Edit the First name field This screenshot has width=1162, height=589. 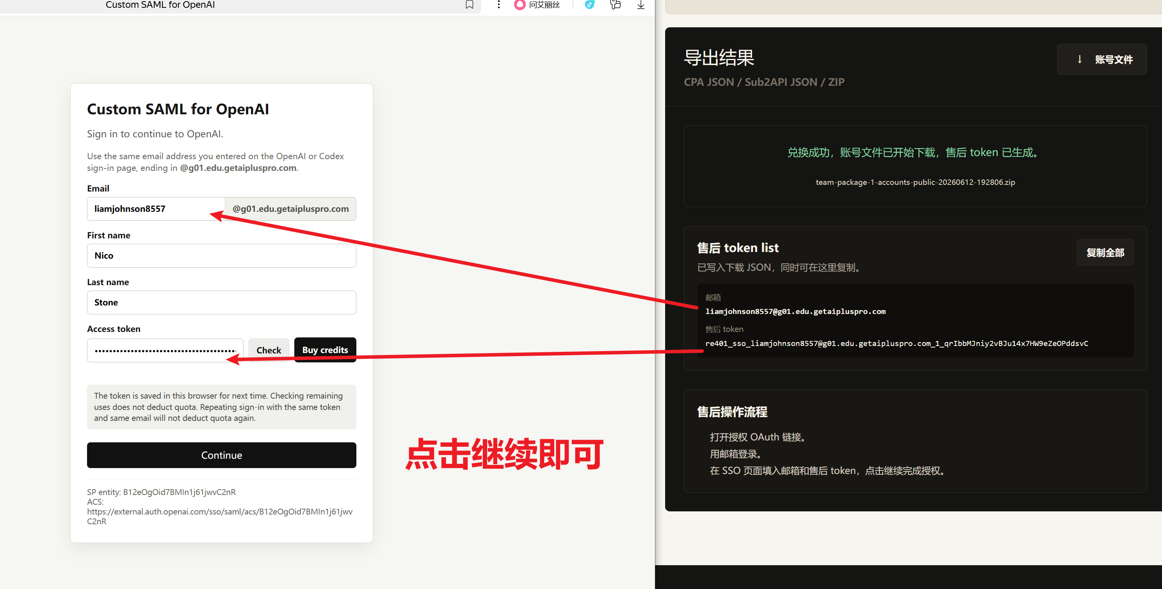[x=221, y=255]
